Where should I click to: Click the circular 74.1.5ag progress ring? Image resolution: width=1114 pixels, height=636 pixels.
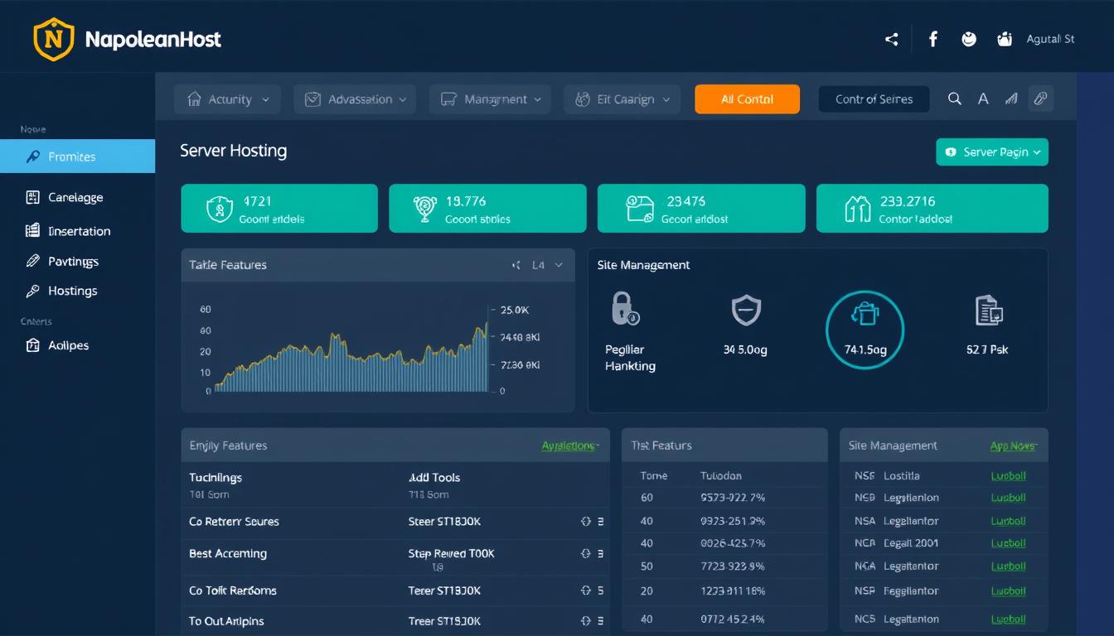click(865, 330)
